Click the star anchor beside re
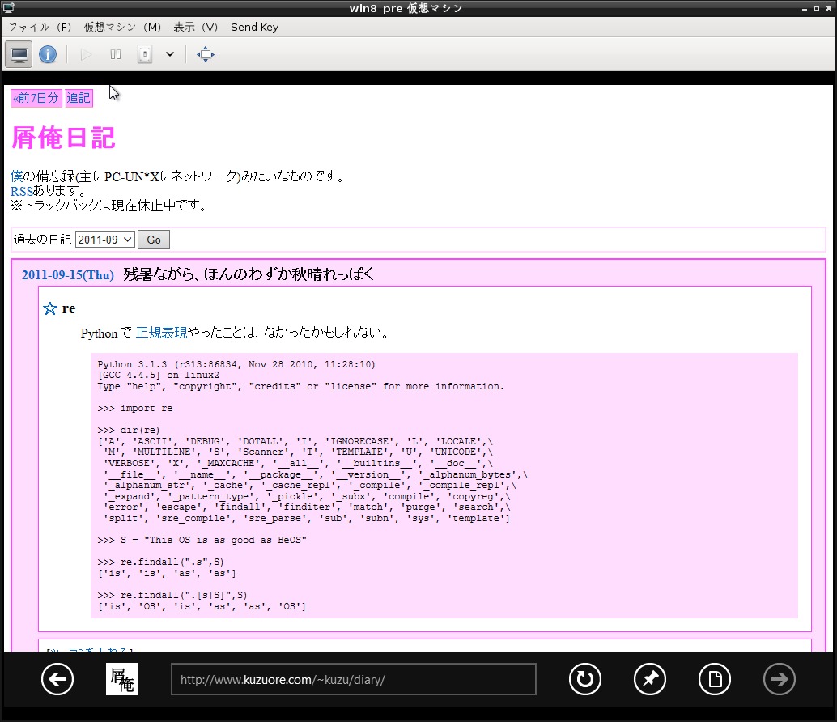Screen dimensions: 837x722 [50, 308]
